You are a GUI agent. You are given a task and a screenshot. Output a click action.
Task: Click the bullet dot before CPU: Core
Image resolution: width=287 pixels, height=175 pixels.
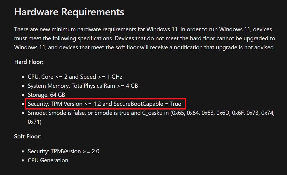[x=23, y=77]
